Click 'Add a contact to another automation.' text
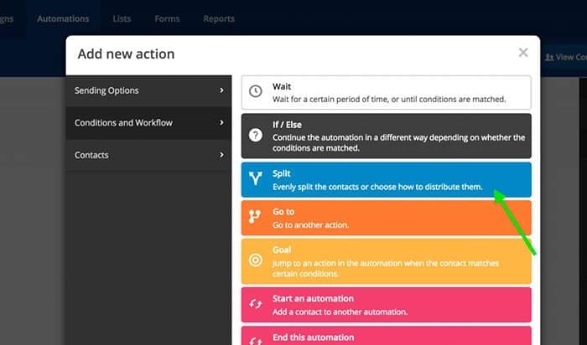Screen dimensions: 587x345 (x=340, y=312)
